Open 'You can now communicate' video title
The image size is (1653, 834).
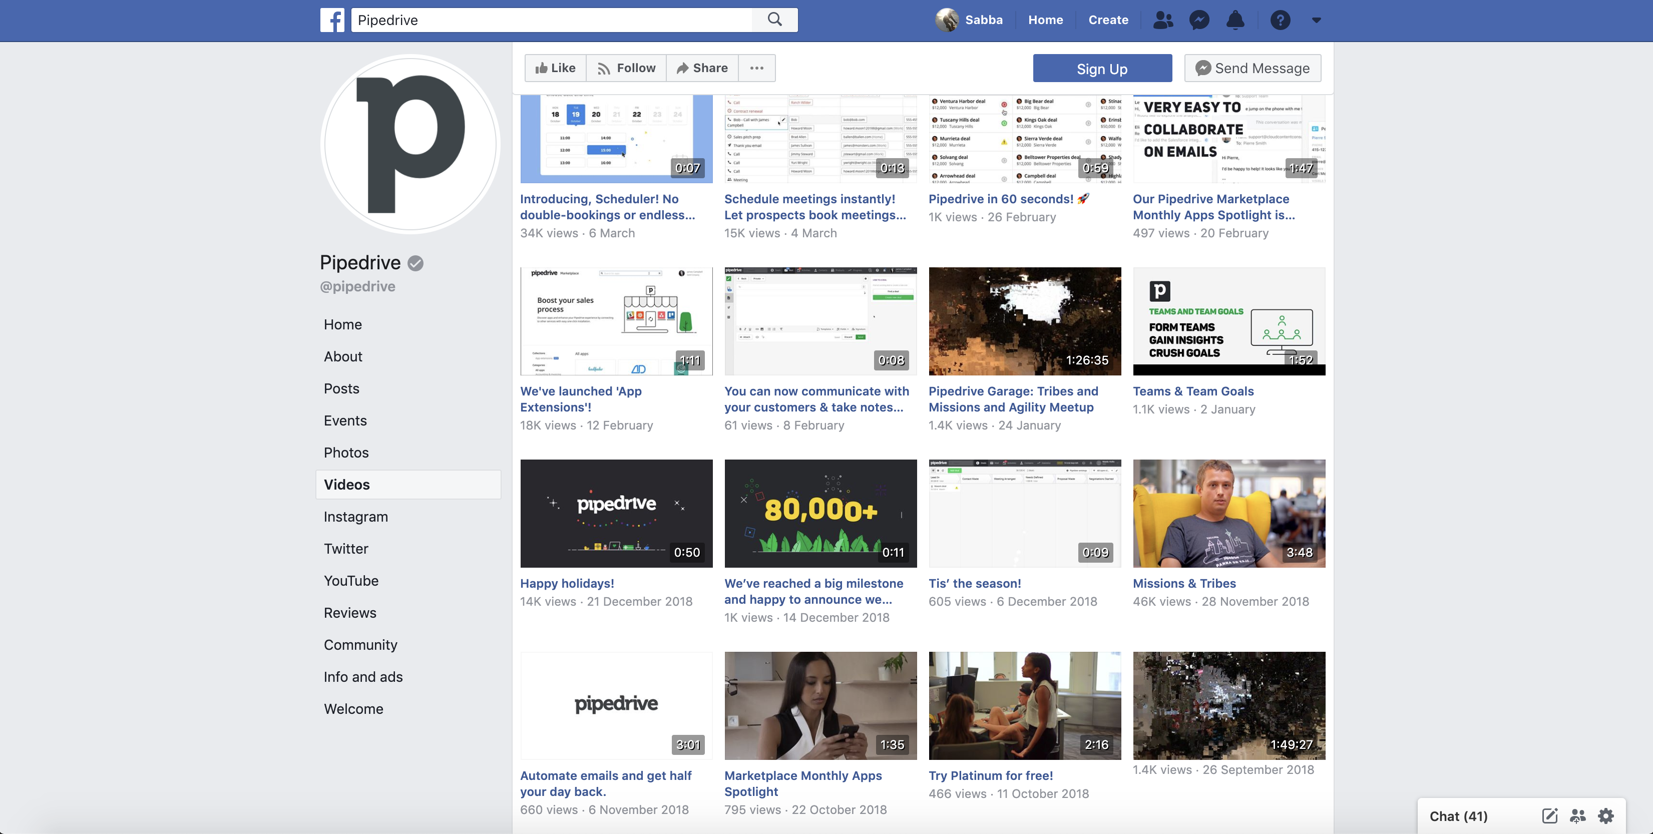point(816,399)
